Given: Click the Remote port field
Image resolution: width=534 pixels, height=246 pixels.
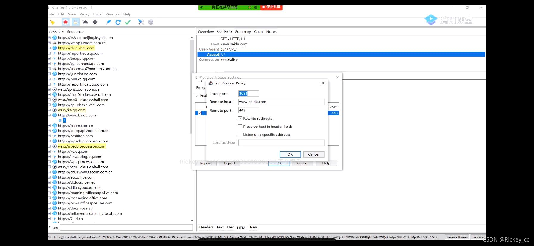Looking at the screenshot, I should pos(249,110).
